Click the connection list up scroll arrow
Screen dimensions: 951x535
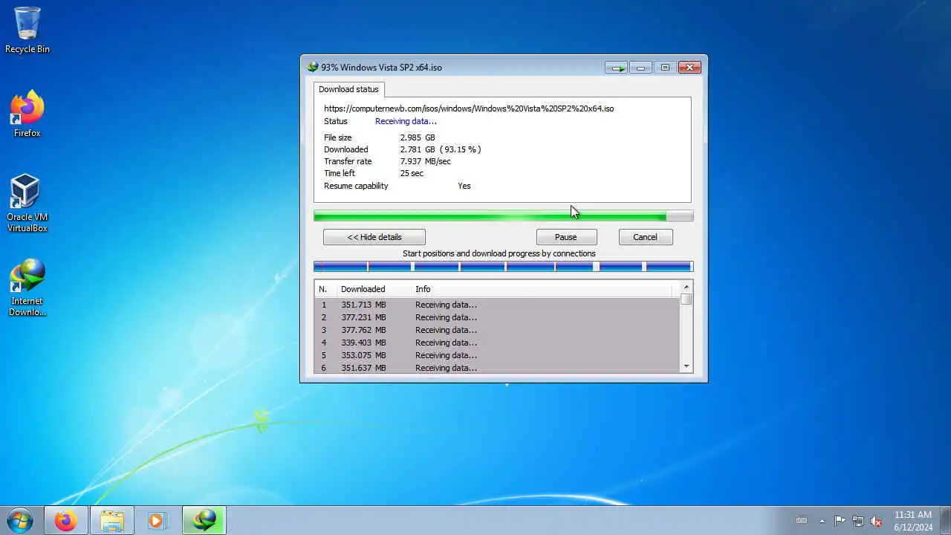click(x=687, y=288)
